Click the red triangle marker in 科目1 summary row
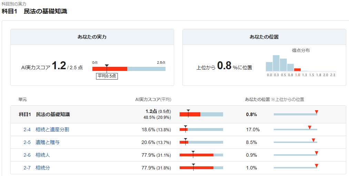 coord(317,112)
